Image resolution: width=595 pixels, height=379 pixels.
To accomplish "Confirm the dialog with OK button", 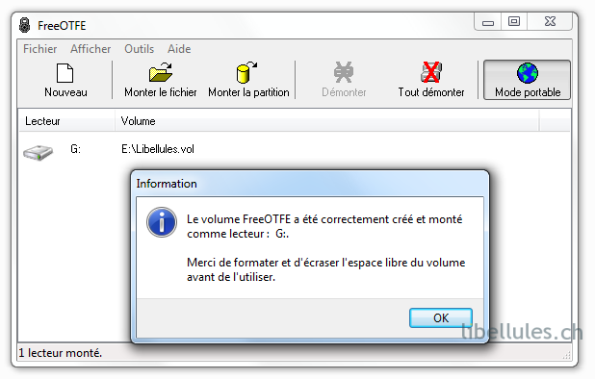I will (441, 317).
